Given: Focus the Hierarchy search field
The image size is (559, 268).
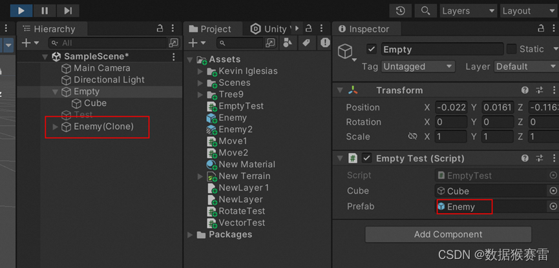Looking at the screenshot, I should pos(109,43).
